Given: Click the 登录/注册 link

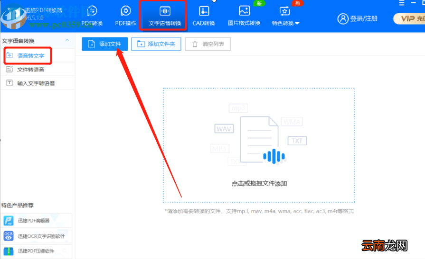Looking at the screenshot, I should click(363, 18).
